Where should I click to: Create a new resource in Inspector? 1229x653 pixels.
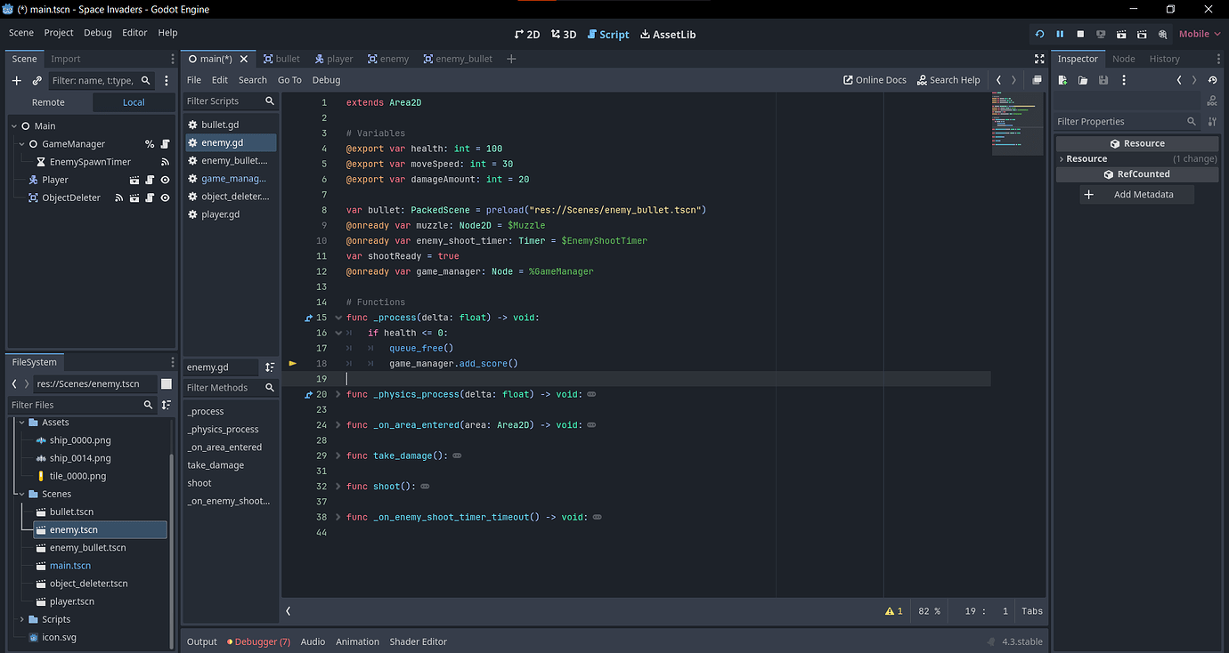point(1062,80)
